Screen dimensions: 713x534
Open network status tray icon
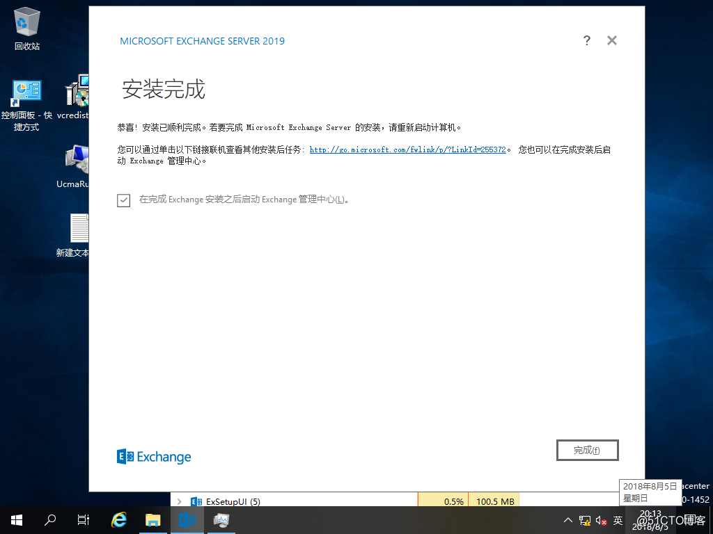(585, 520)
